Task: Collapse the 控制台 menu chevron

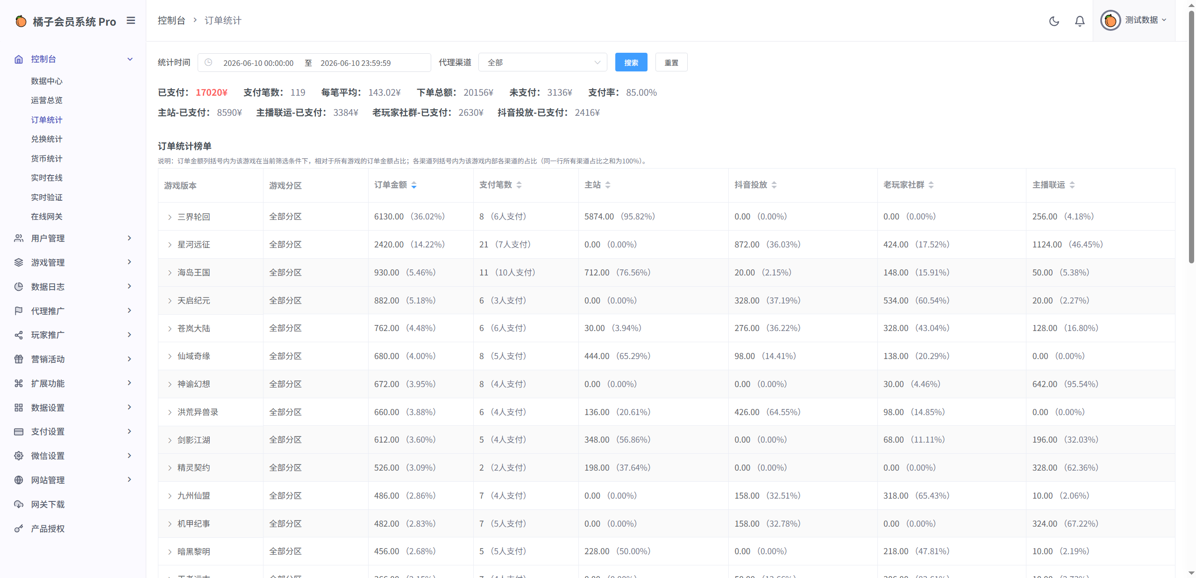Action: tap(130, 59)
